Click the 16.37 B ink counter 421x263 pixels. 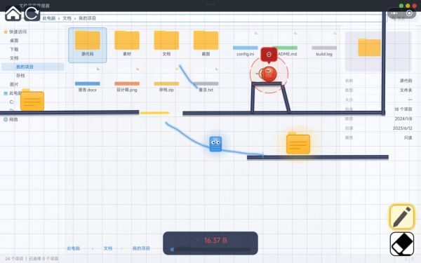(x=215, y=240)
